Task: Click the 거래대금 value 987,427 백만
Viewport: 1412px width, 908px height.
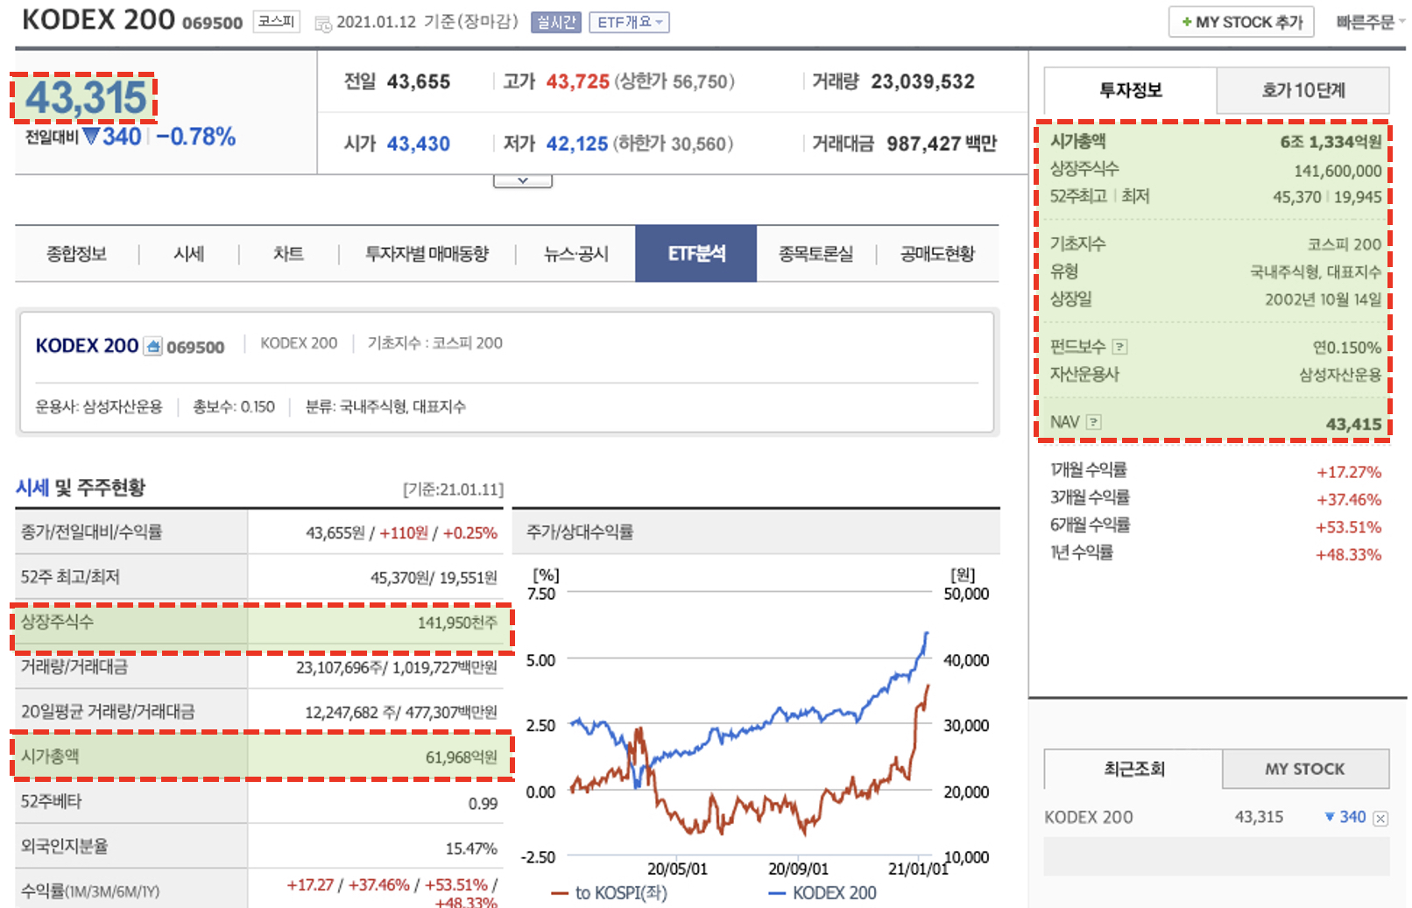Action: point(942,144)
